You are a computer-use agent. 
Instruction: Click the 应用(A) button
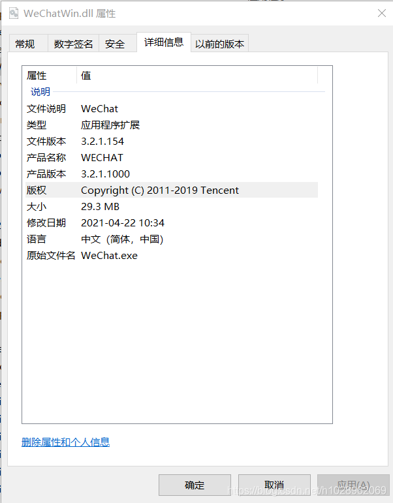tap(353, 485)
